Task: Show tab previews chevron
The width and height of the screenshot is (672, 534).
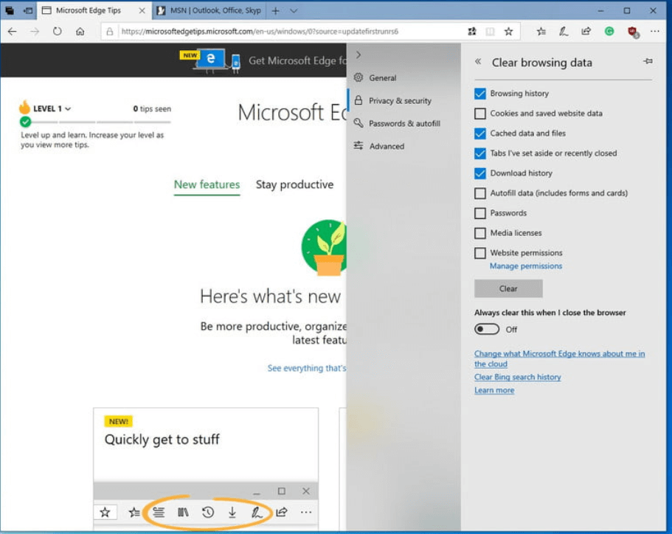Action: point(294,11)
